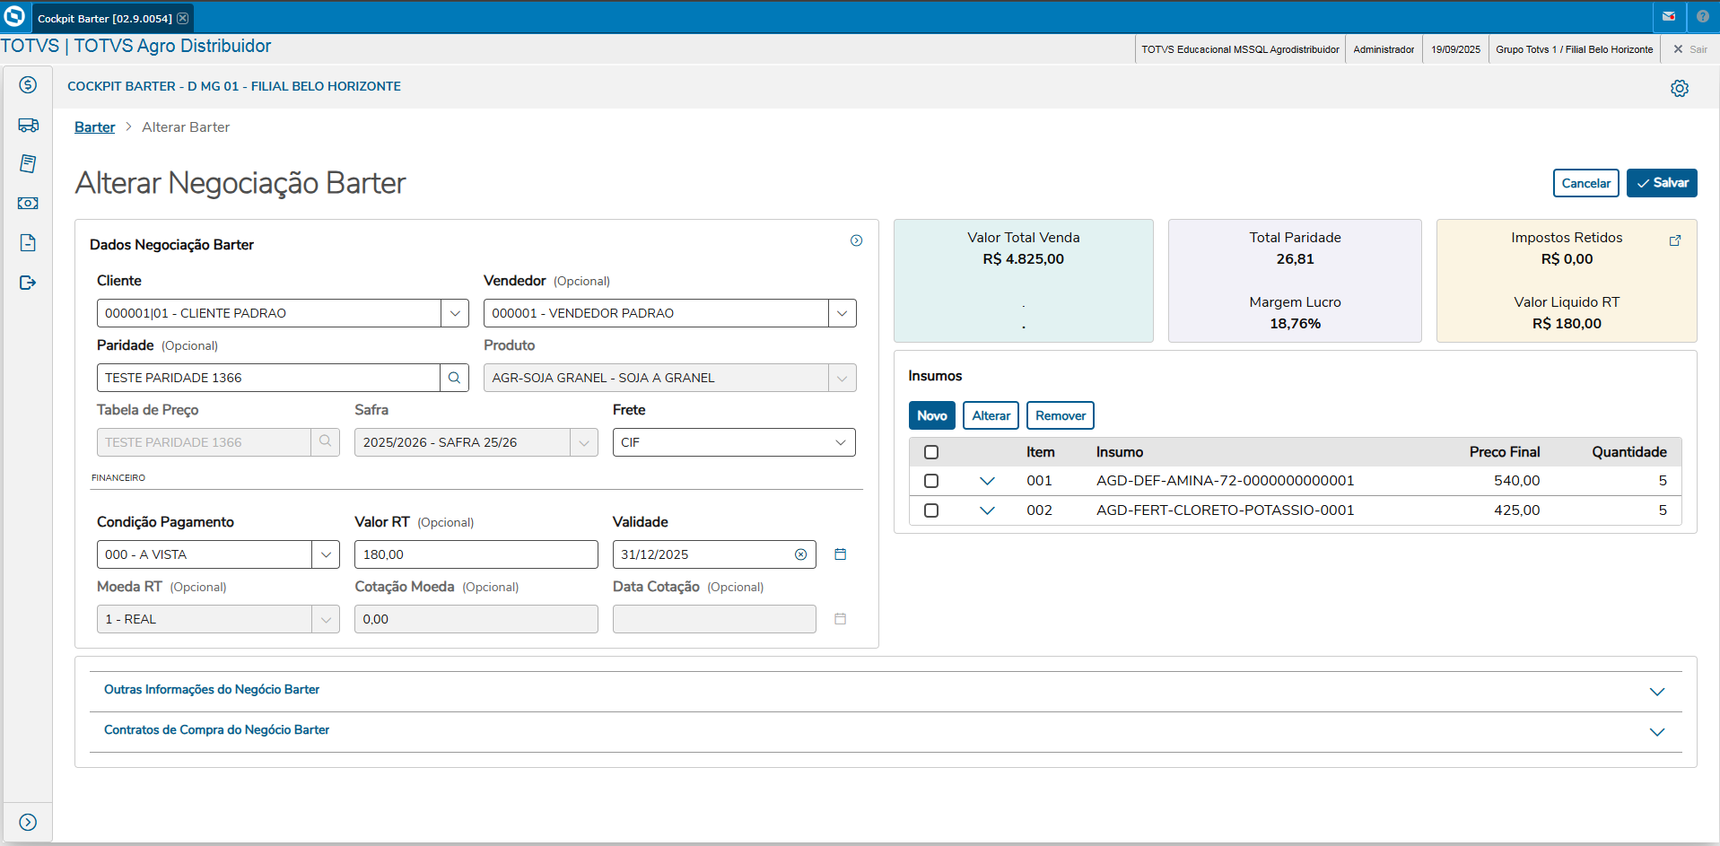
Task: Open the delivery truck sidebar icon
Action: (28, 126)
